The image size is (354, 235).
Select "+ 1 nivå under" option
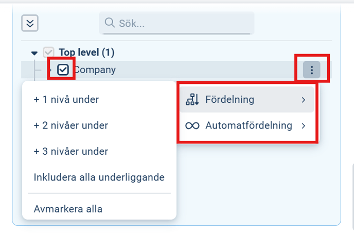click(x=66, y=100)
